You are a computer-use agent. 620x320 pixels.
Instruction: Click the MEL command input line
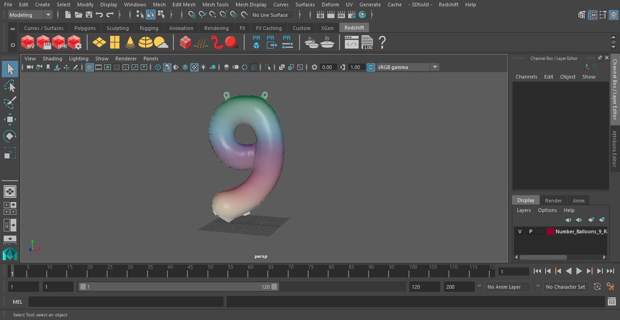(x=126, y=302)
